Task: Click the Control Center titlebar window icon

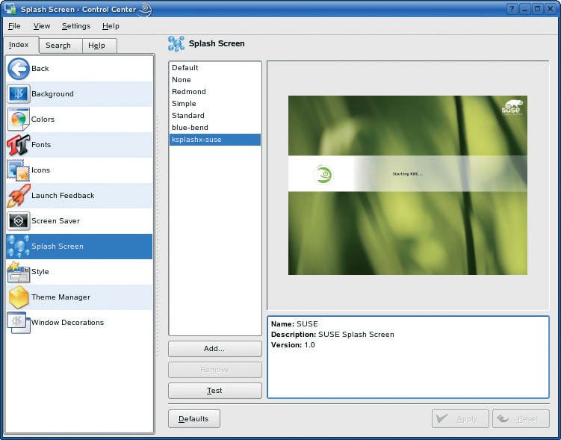Action: tap(10, 9)
